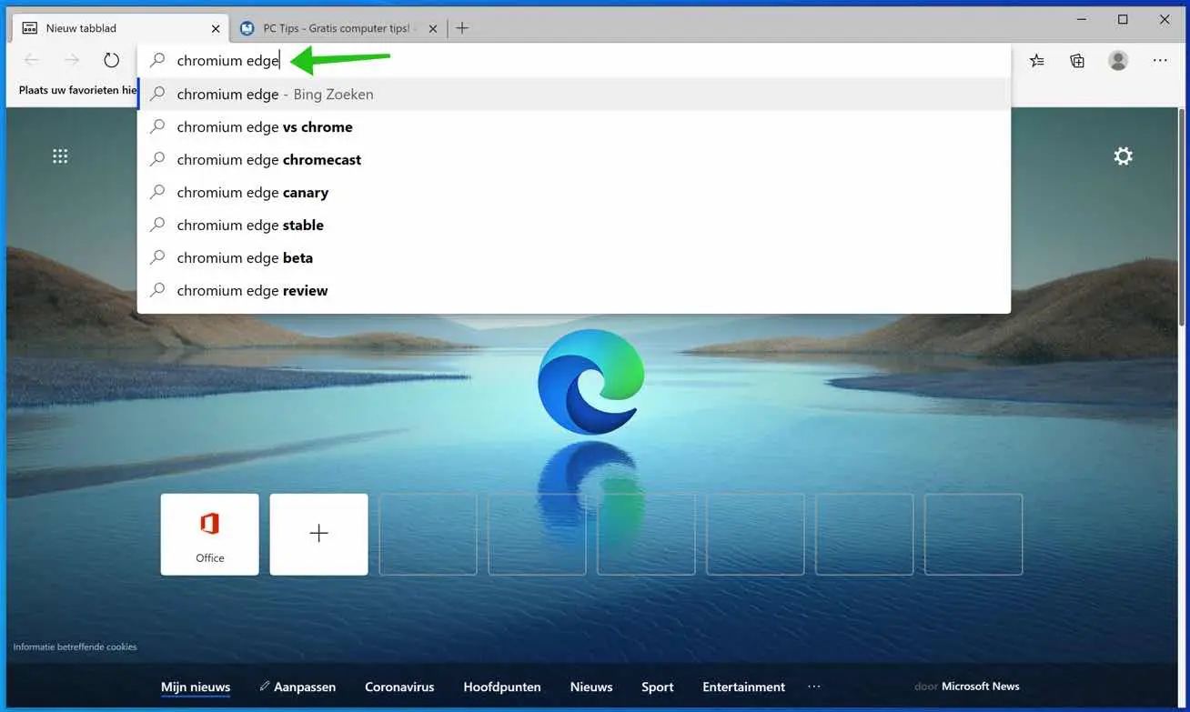The height and width of the screenshot is (712, 1190).
Task: Open the Coronavirus news category
Action: (x=399, y=687)
